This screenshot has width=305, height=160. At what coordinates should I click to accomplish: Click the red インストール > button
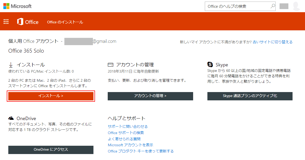pyautogui.click(x=51, y=96)
